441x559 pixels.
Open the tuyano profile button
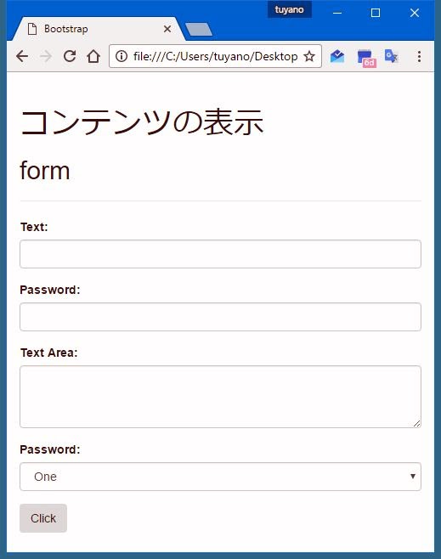click(290, 9)
